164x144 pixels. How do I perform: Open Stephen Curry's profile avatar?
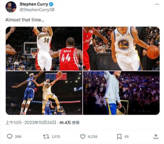[x=11, y=7]
